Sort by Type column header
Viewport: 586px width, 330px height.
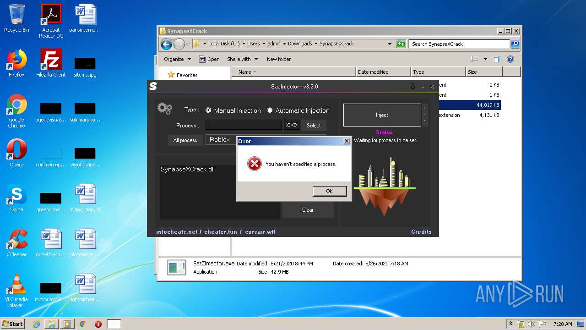(x=438, y=72)
